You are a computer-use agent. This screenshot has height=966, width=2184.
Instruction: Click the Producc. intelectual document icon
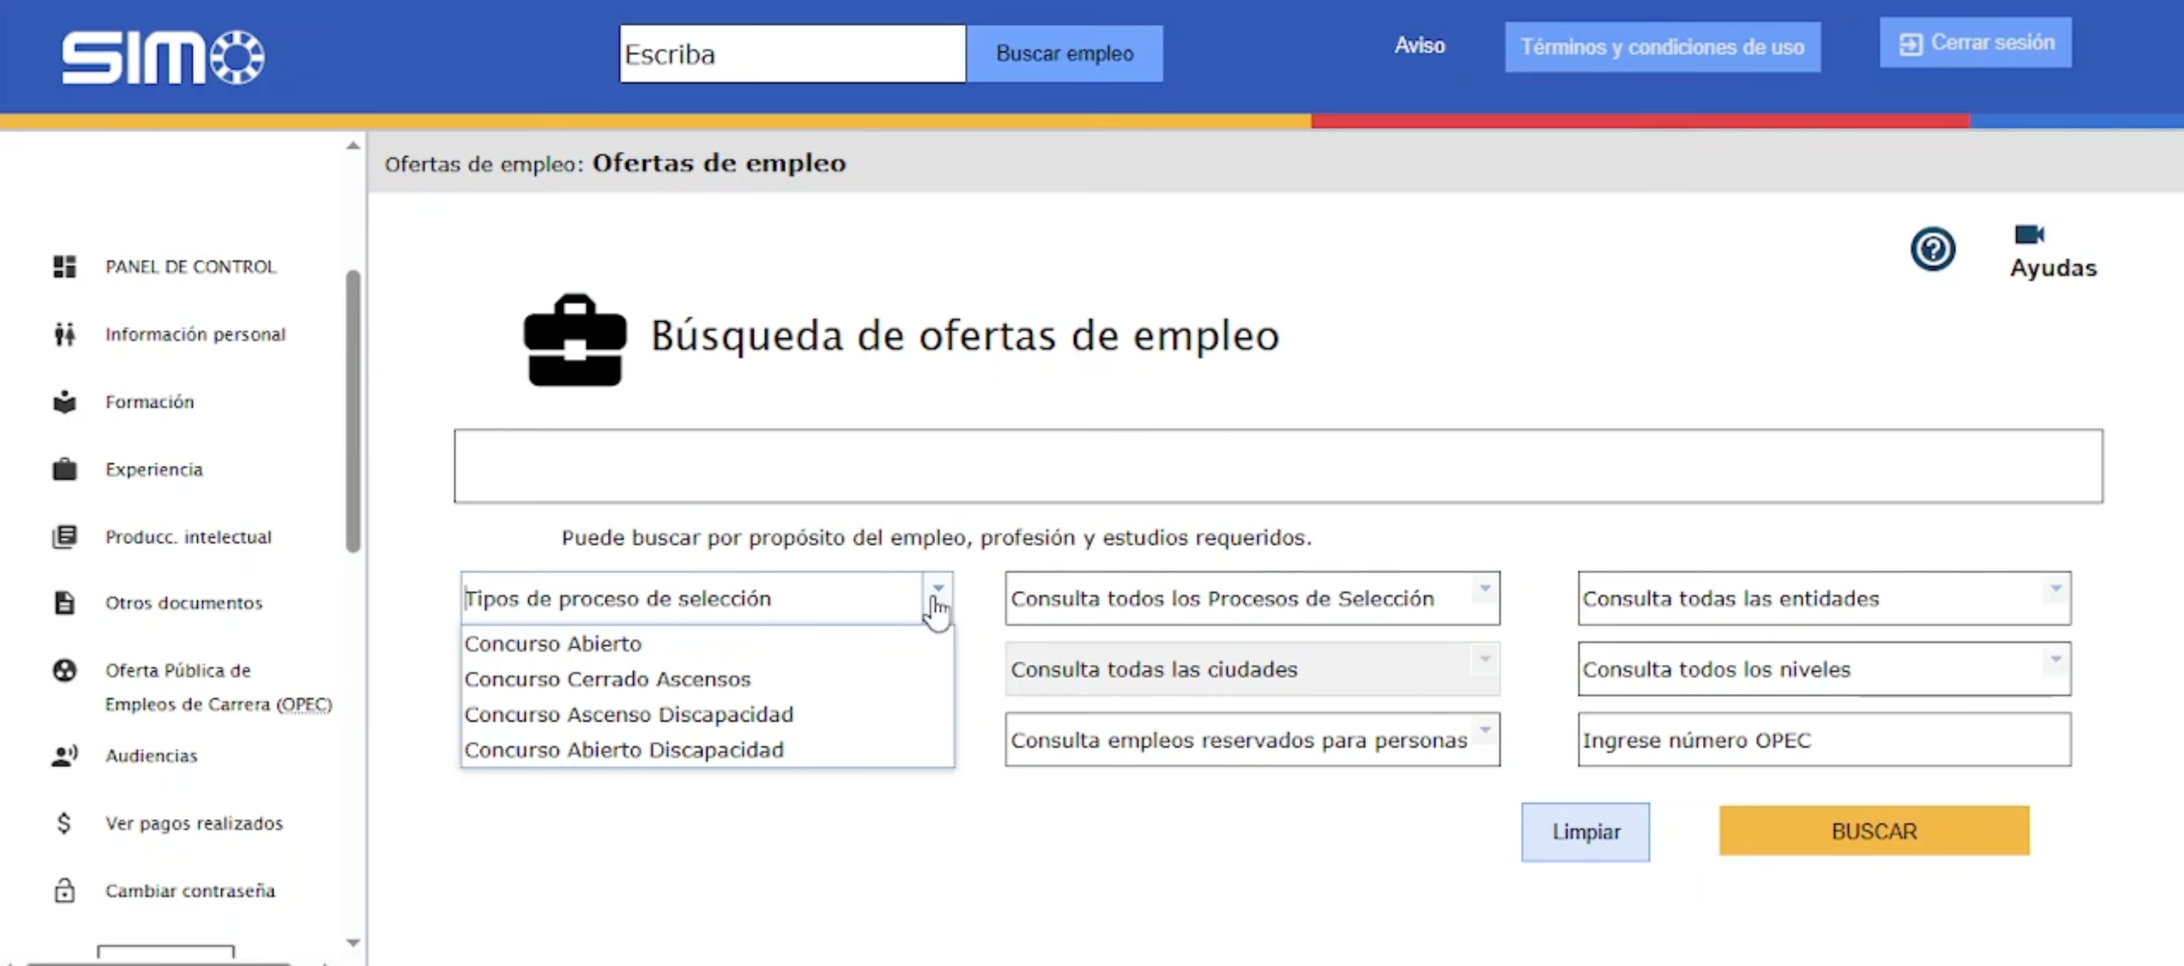pos(65,537)
